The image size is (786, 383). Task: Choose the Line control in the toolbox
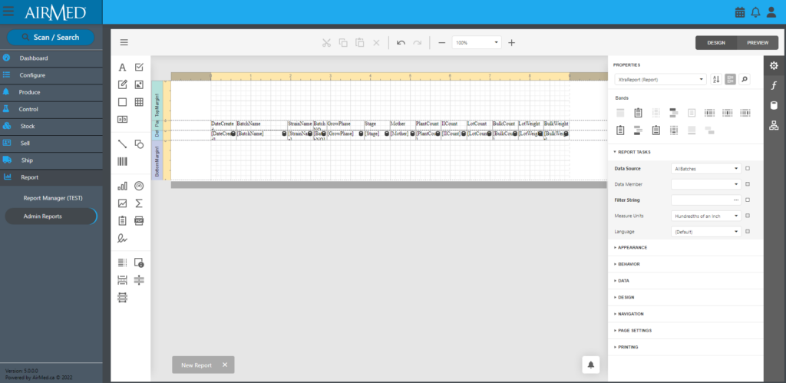coord(122,144)
